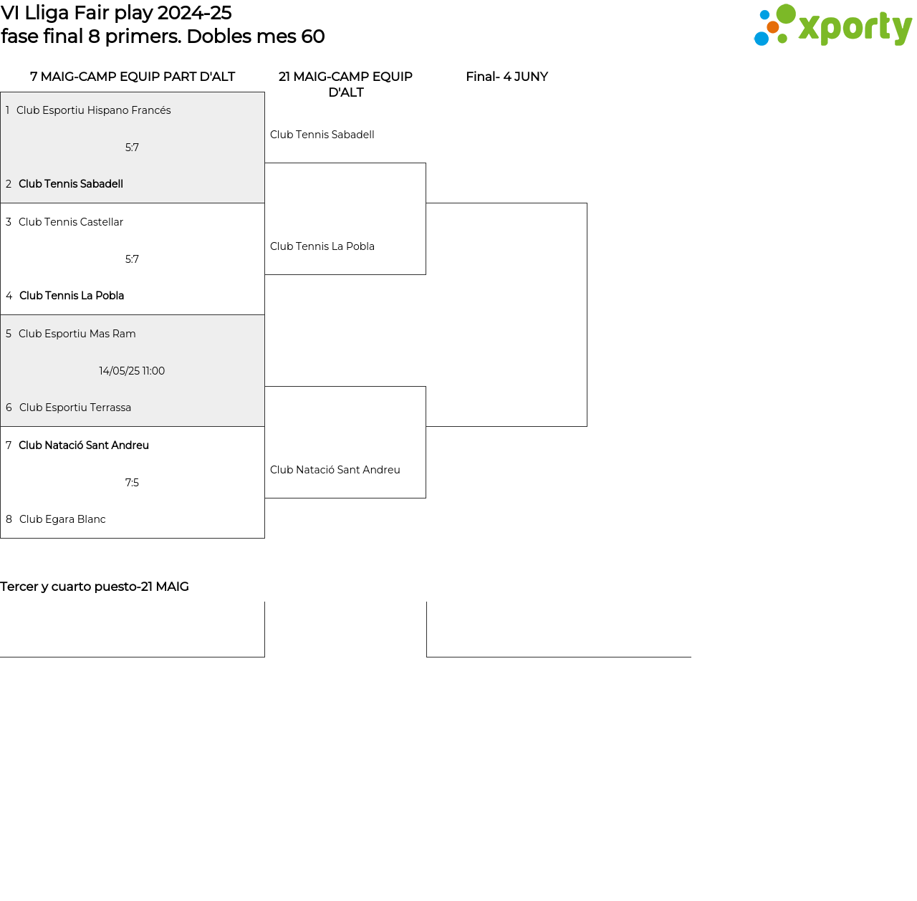Click the Final- 4 JUNY round header
The image size is (917, 901).
pos(506,77)
